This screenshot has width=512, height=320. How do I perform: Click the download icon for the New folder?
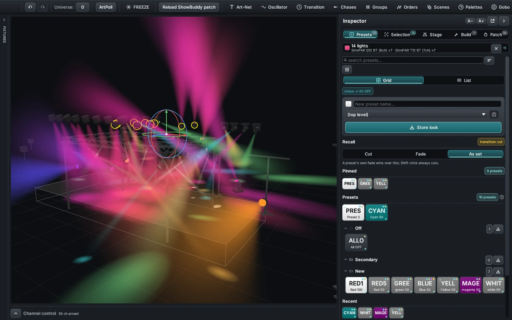click(x=498, y=272)
